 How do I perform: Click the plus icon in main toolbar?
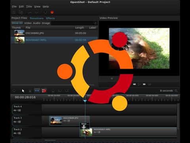45,12
